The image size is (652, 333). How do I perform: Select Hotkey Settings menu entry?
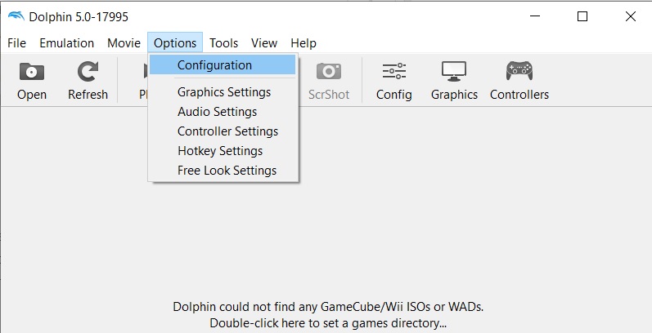tap(220, 151)
